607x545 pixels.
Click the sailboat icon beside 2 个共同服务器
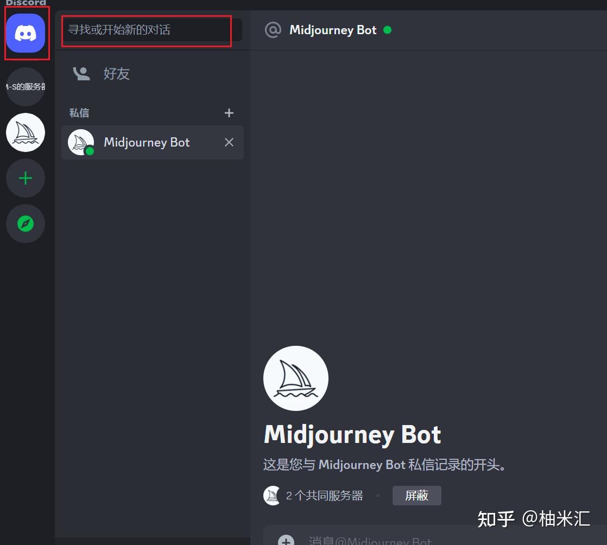coord(271,495)
